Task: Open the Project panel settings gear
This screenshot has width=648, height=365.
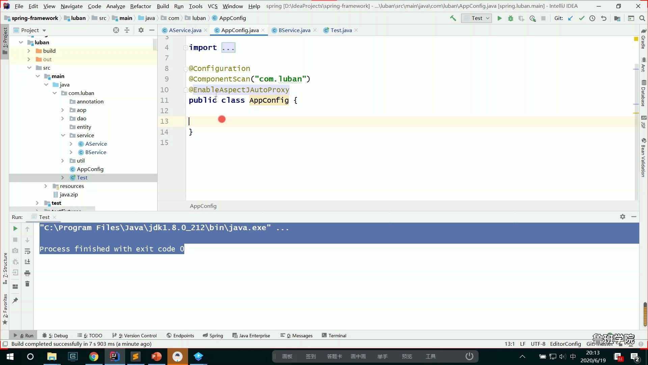Action: point(141,30)
